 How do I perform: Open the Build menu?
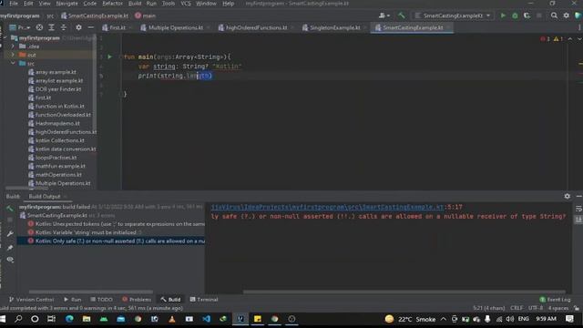point(135,4)
